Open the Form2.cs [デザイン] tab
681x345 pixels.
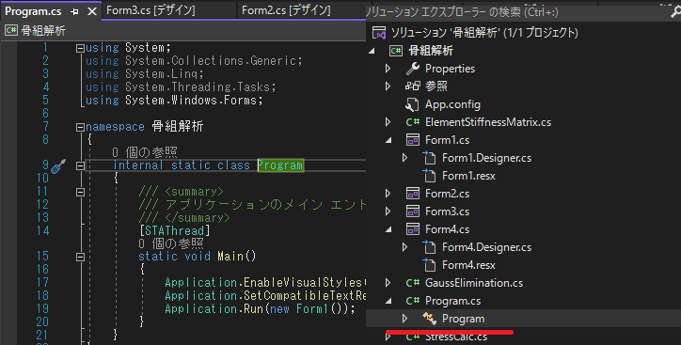click(x=286, y=10)
